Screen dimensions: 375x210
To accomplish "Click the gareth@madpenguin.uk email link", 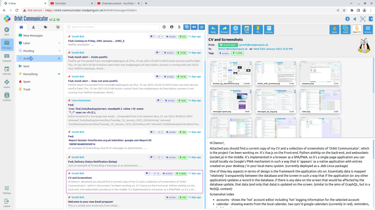I will tap(253, 45).
